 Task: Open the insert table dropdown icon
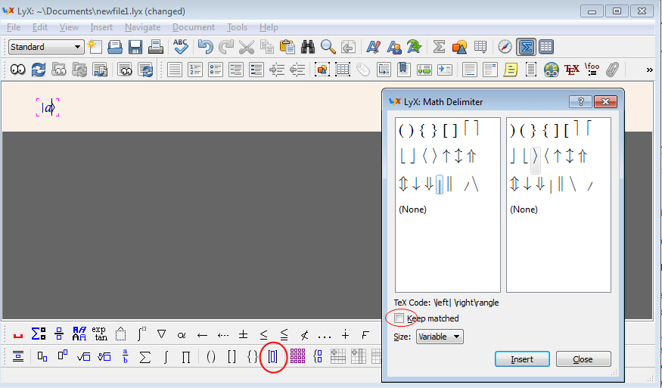point(480,47)
